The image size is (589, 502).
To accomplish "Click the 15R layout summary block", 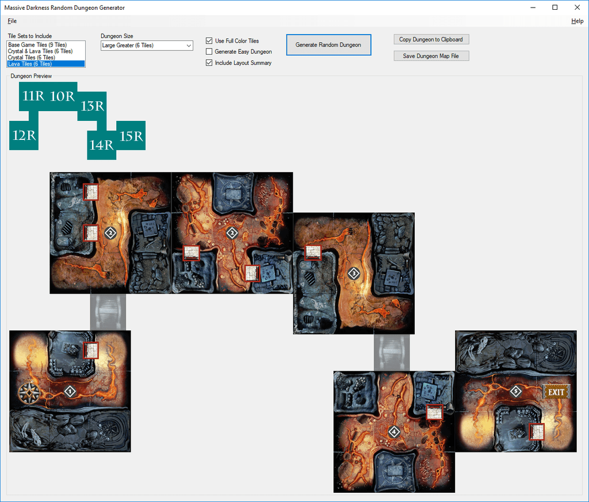I will [x=131, y=136].
